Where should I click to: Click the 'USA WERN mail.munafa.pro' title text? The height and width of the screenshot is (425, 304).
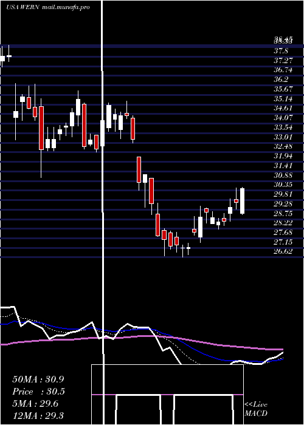tap(48, 7)
